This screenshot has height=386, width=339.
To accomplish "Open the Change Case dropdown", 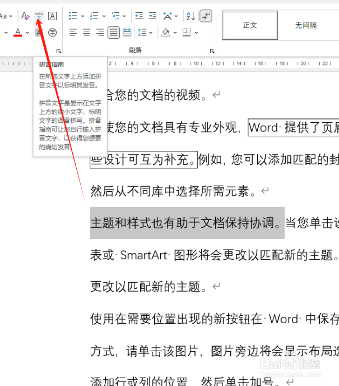I will (x=6, y=16).
